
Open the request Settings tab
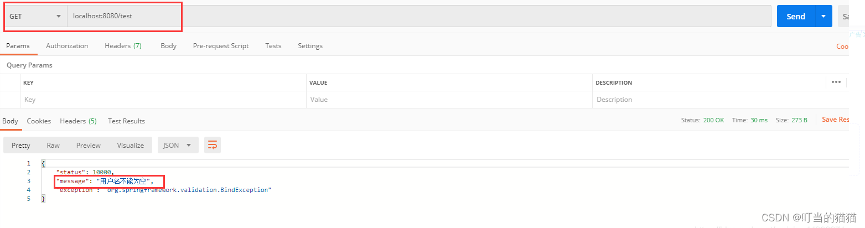pyautogui.click(x=310, y=46)
